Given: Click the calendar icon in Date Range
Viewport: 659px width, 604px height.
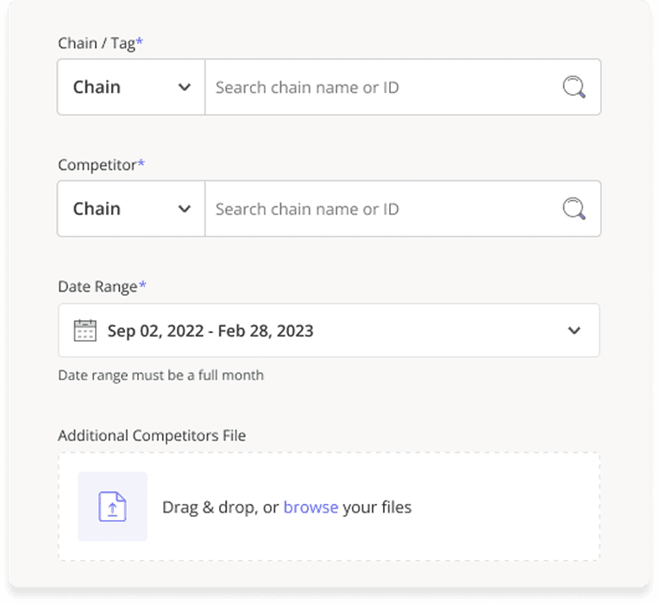Looking at the screenshot, I should point(85,330).
